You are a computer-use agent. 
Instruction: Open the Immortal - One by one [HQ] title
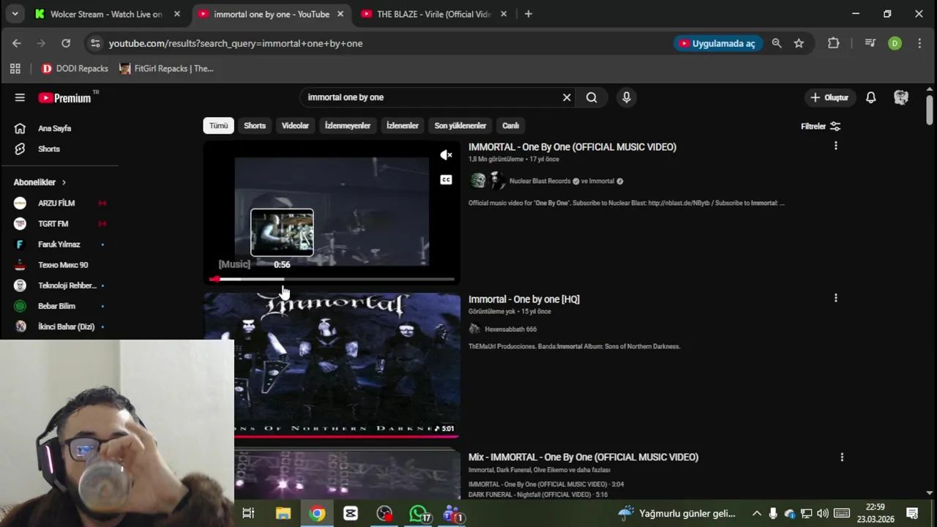click(x=524, y=299)
